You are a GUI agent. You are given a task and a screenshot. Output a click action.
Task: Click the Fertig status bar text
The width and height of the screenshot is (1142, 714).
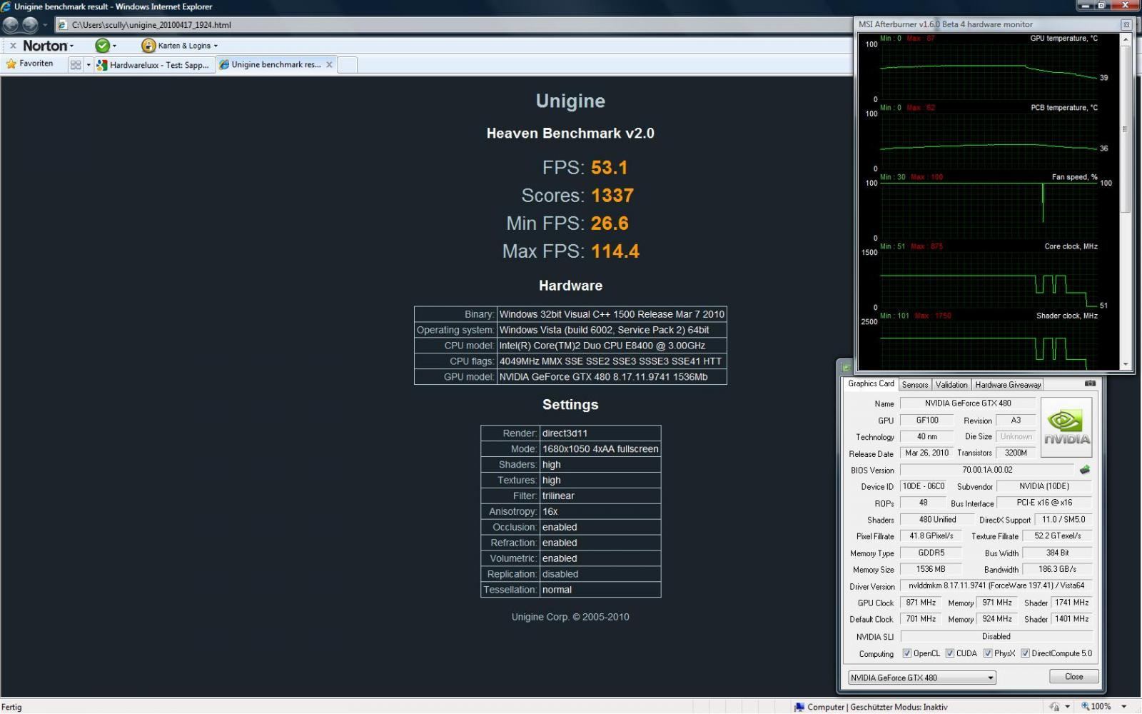point(12,707)
